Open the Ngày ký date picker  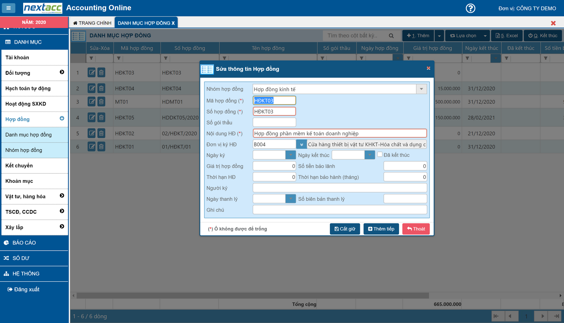[x=290, y=155]
